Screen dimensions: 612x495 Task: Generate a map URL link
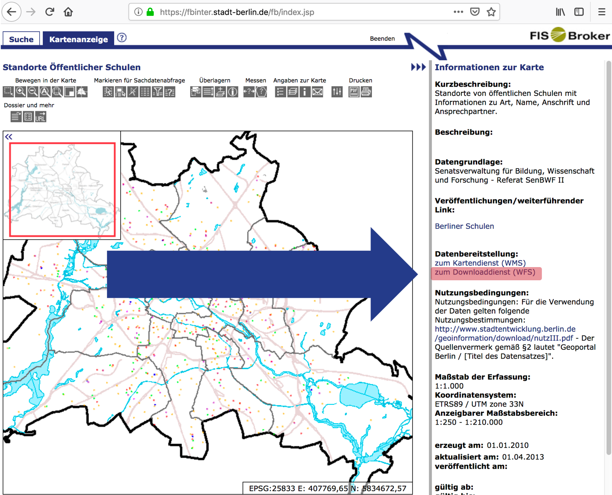[x=41, y=117]
